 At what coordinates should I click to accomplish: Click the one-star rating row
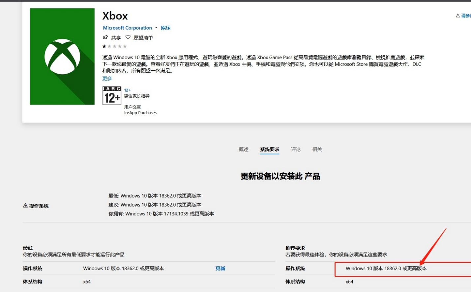114,46
